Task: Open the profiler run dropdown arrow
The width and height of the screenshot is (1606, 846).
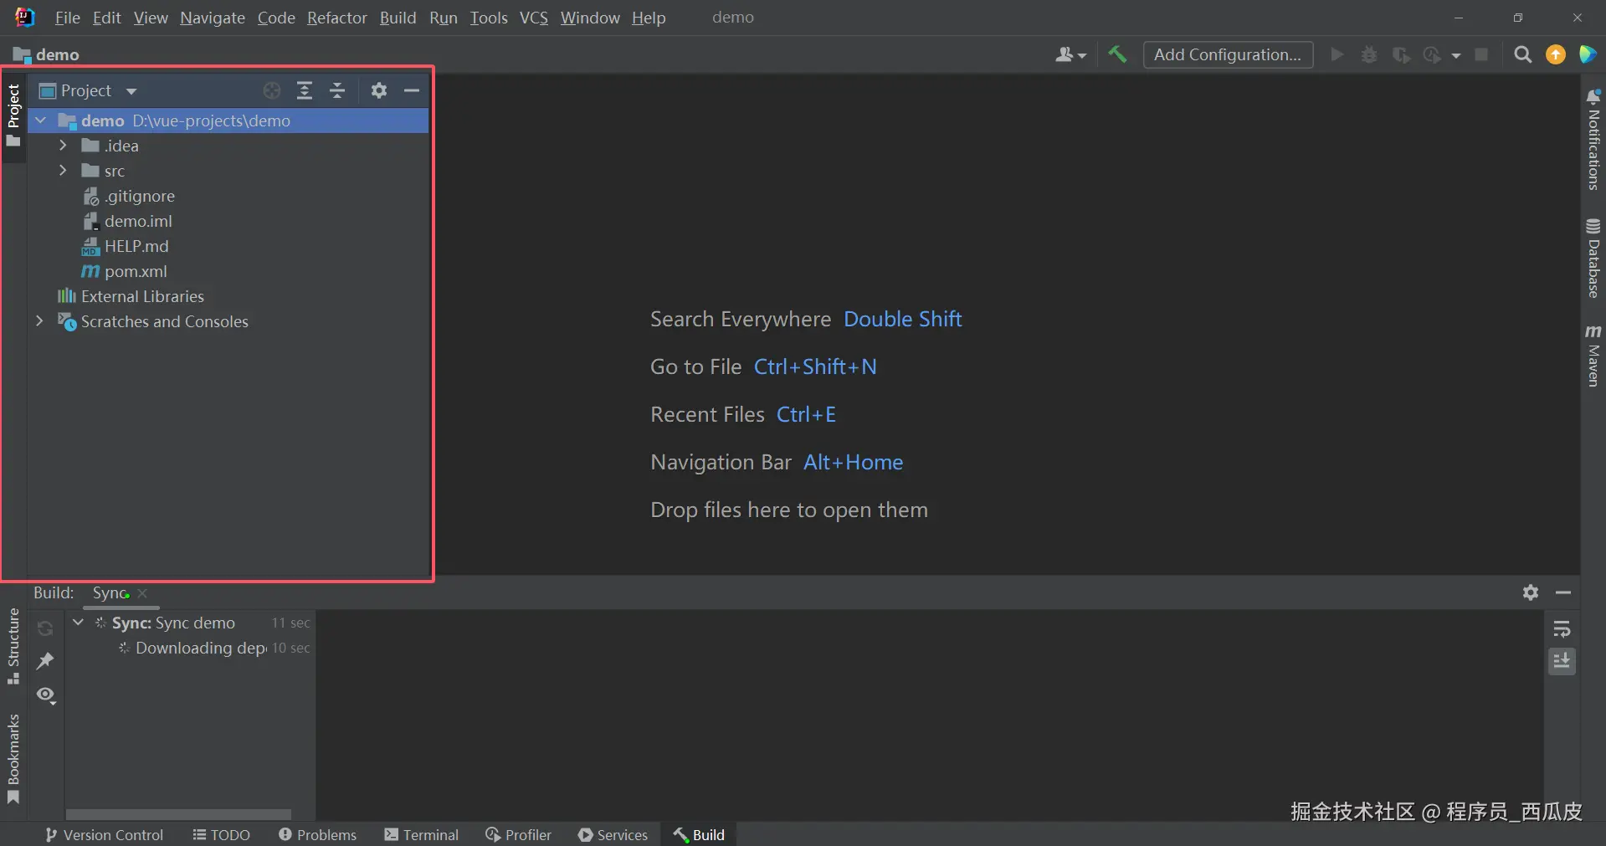Action: click(1456, 55)
